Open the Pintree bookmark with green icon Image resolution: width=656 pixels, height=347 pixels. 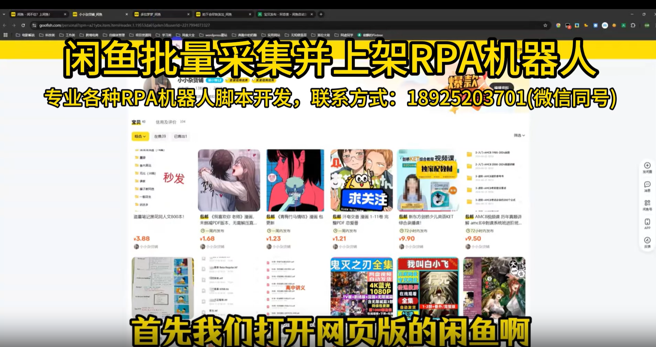pos(370,35)
